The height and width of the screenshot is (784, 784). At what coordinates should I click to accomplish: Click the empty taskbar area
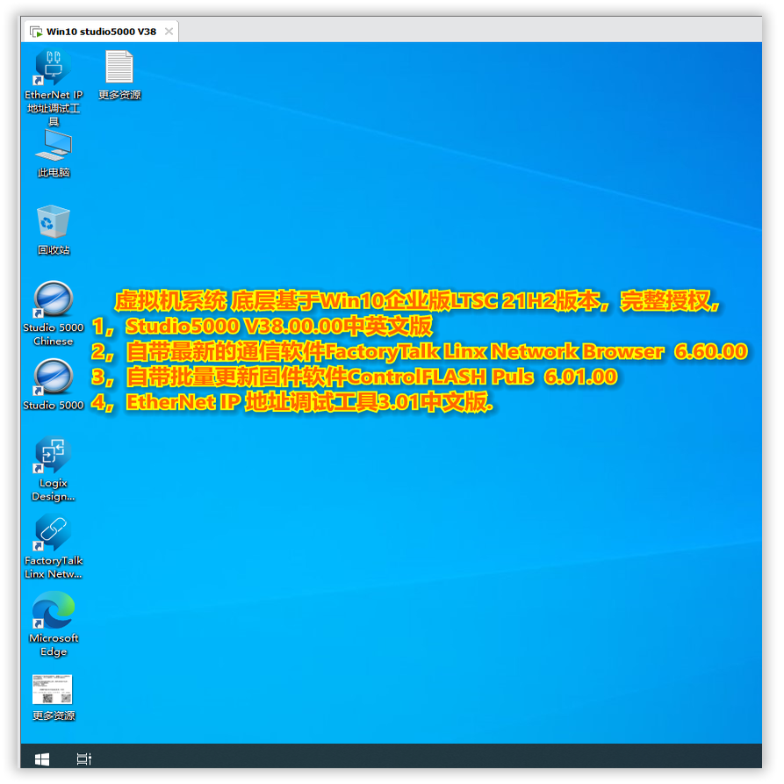pyautogui.click(x=395, y=757)
